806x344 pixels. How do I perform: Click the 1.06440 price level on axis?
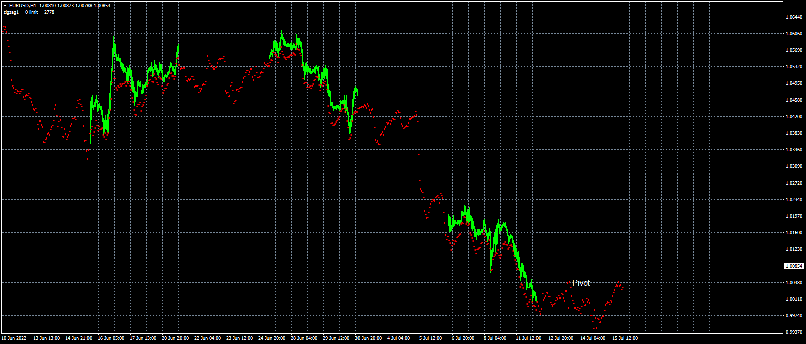point(794,17)
